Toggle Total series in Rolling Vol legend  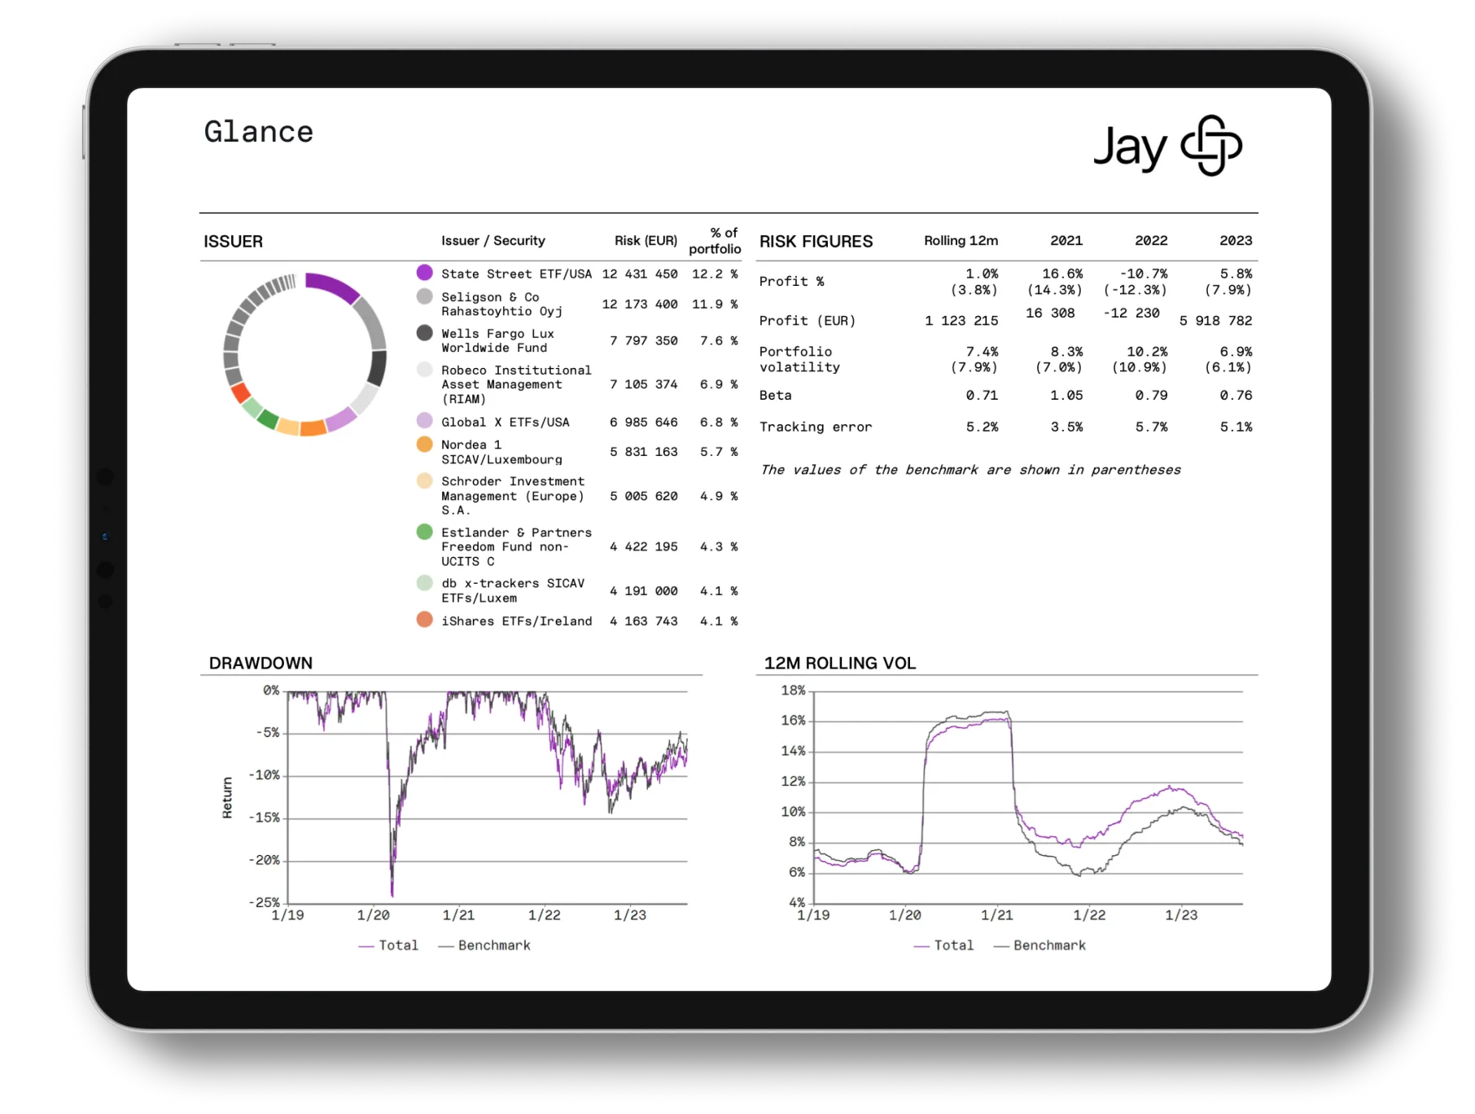[943, 945]
